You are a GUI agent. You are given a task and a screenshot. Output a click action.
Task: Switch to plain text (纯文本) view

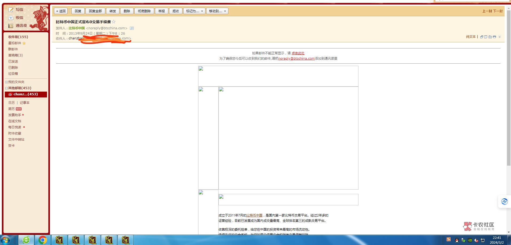[471, 37]
